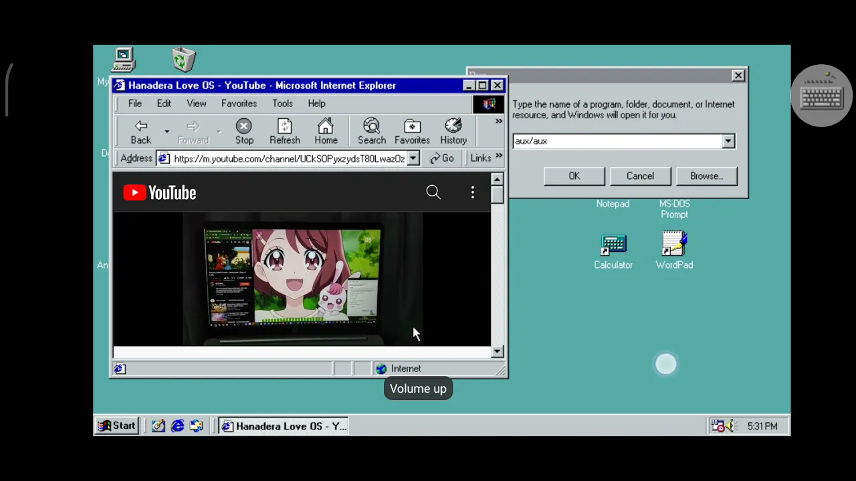Screen dimensions: 856x481
Task: Click the vertical scrollbar down arrow
Action: click(497, 351)
